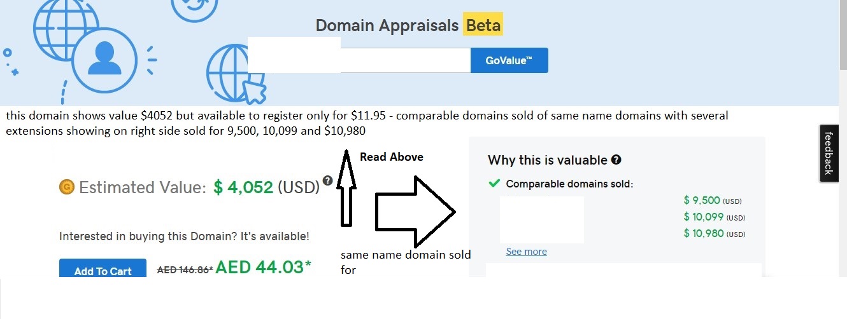Click the GoValue button

(x=509, y=60)
